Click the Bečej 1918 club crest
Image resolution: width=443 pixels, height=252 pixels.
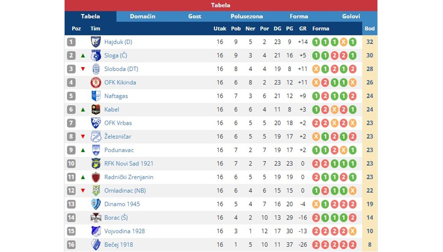pos(96,244)
